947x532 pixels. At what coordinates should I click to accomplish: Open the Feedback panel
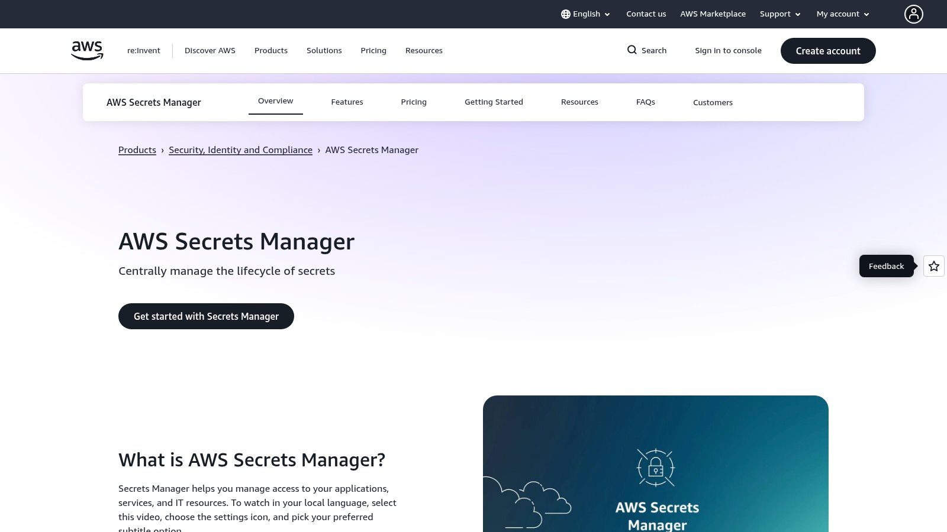tap(886, 266)
